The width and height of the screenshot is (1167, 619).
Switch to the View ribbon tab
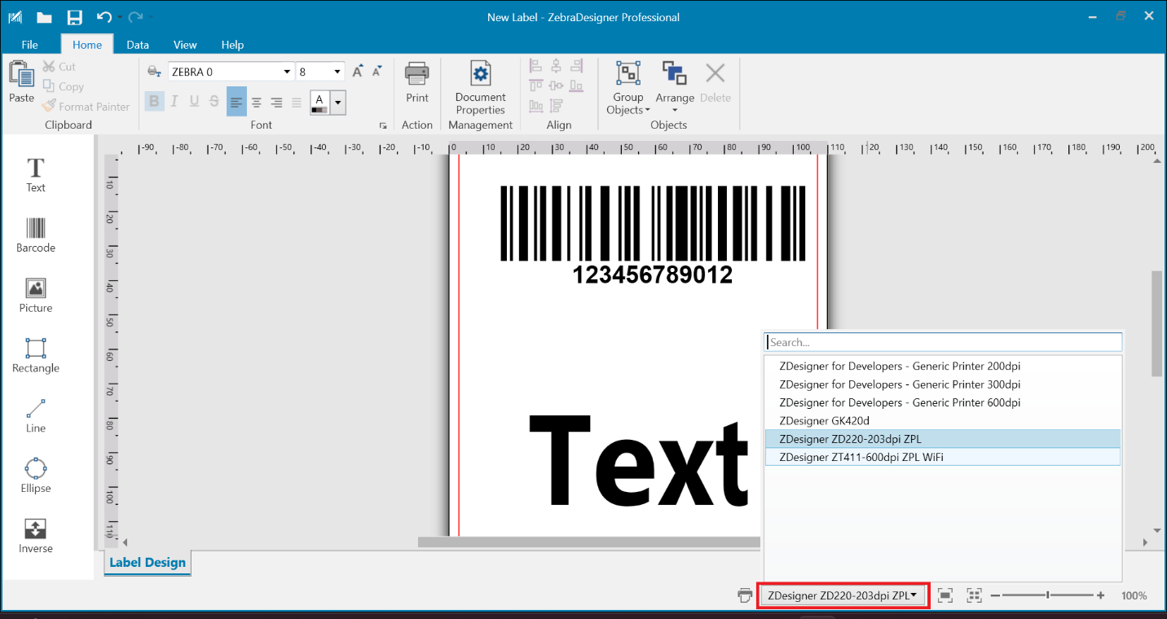[x=185, y=45]
